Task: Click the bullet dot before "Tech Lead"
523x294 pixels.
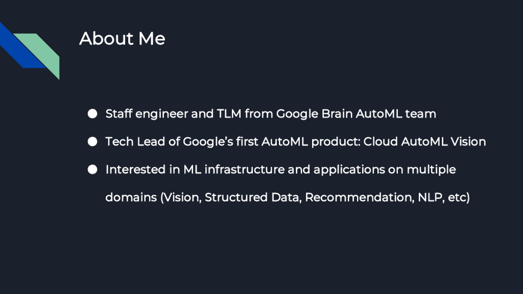Action: 92,142
